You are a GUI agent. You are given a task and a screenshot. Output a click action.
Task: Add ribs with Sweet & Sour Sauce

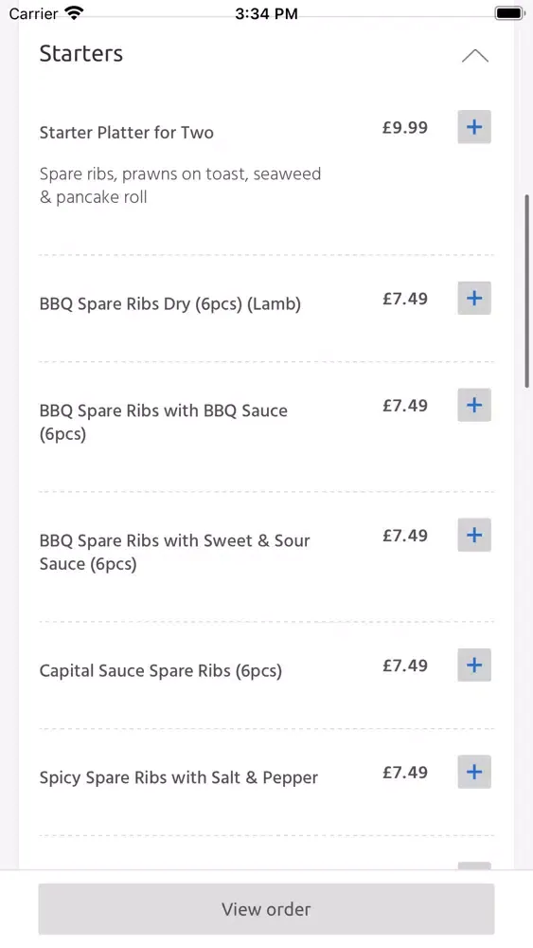tap(474, 535)
